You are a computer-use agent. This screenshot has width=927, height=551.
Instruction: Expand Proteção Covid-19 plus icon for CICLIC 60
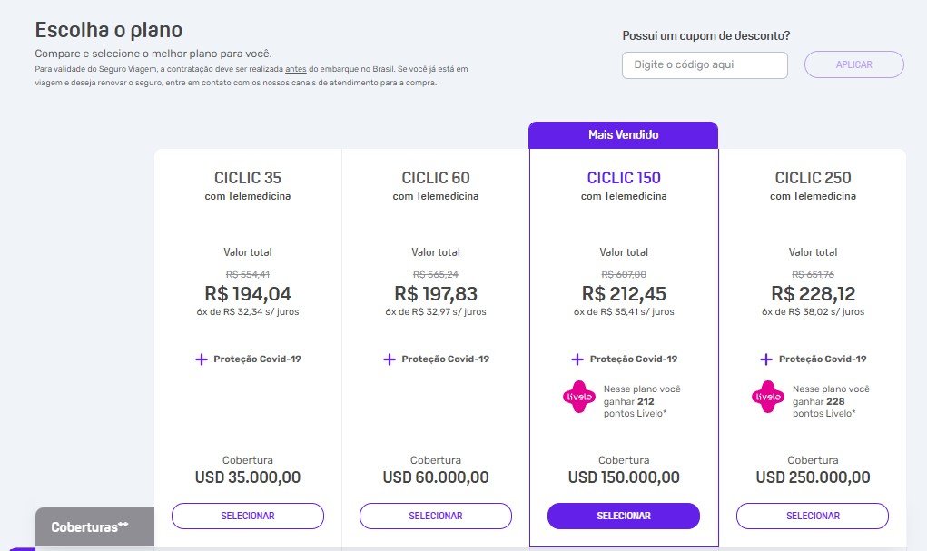(389, 359)
